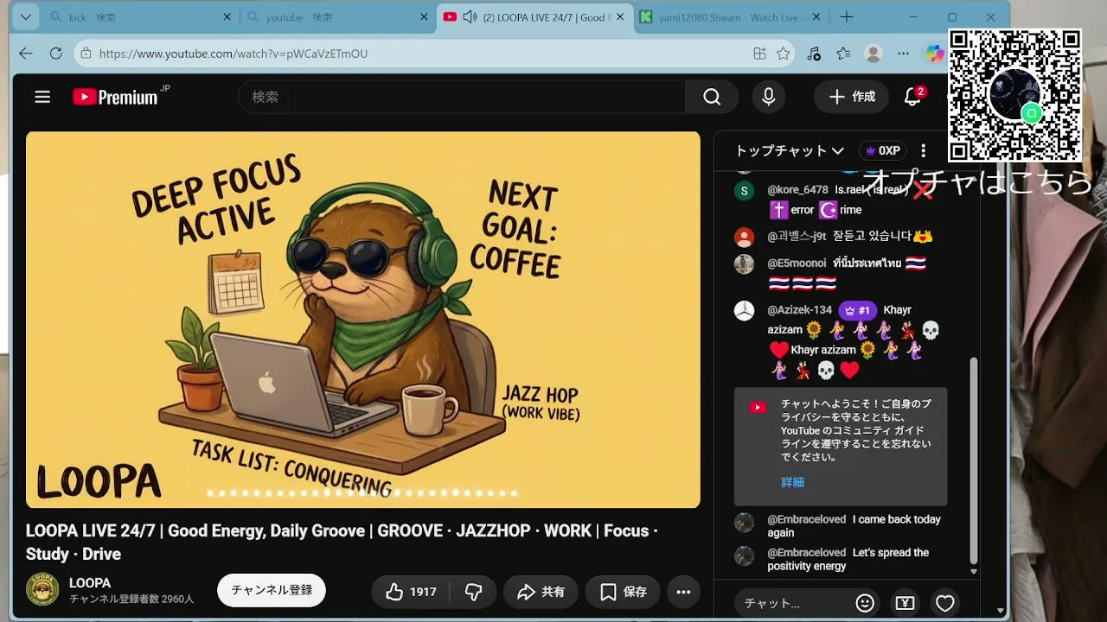Click the search magnifier button
Viewport: 1107px width, 622px height.
pos(712,97)
